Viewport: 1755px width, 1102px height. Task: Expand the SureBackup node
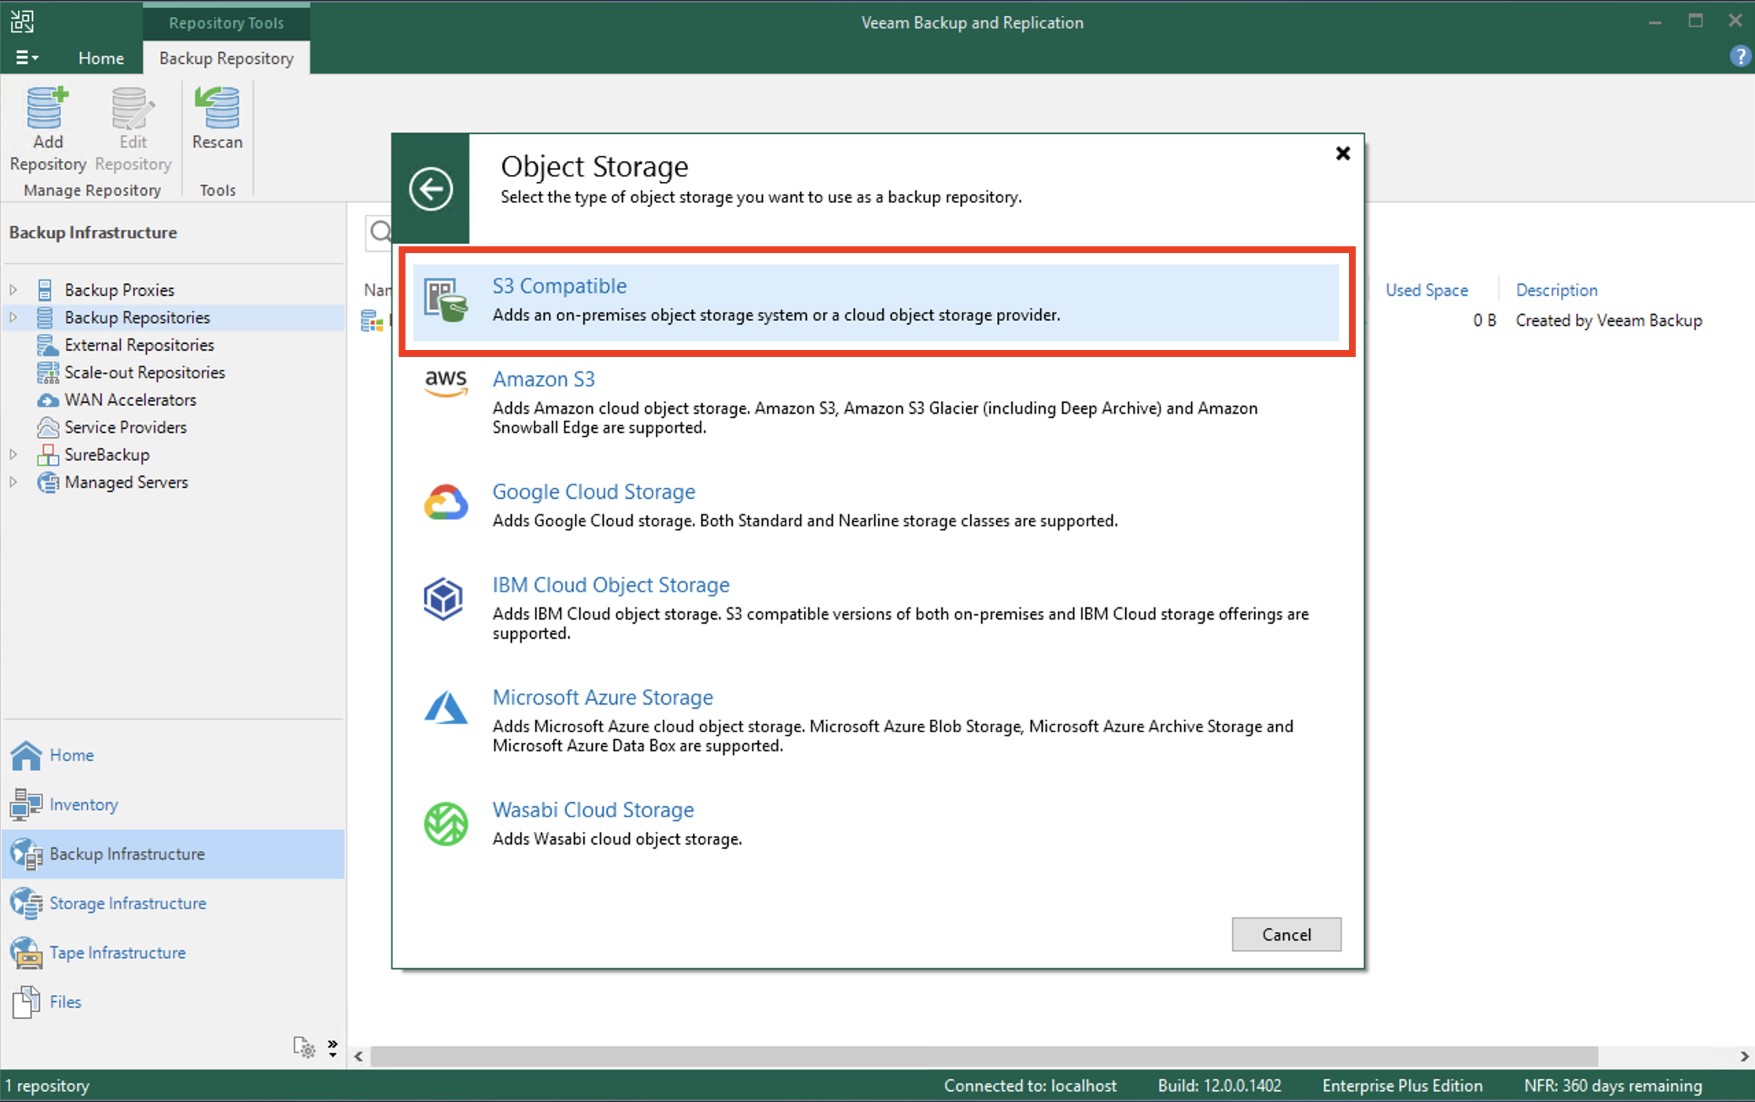tap(13, 455)
